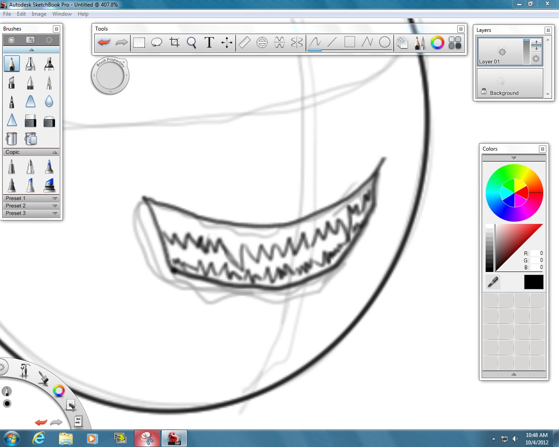Screen dimensions: 559x447
Task: Collapse the top section of Colors panel
Action: (514, 158)
